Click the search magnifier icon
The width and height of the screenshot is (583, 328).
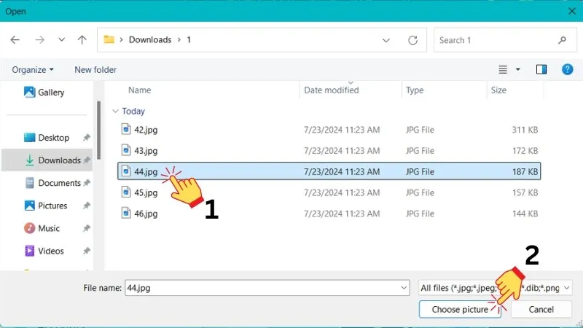point(562,40)
